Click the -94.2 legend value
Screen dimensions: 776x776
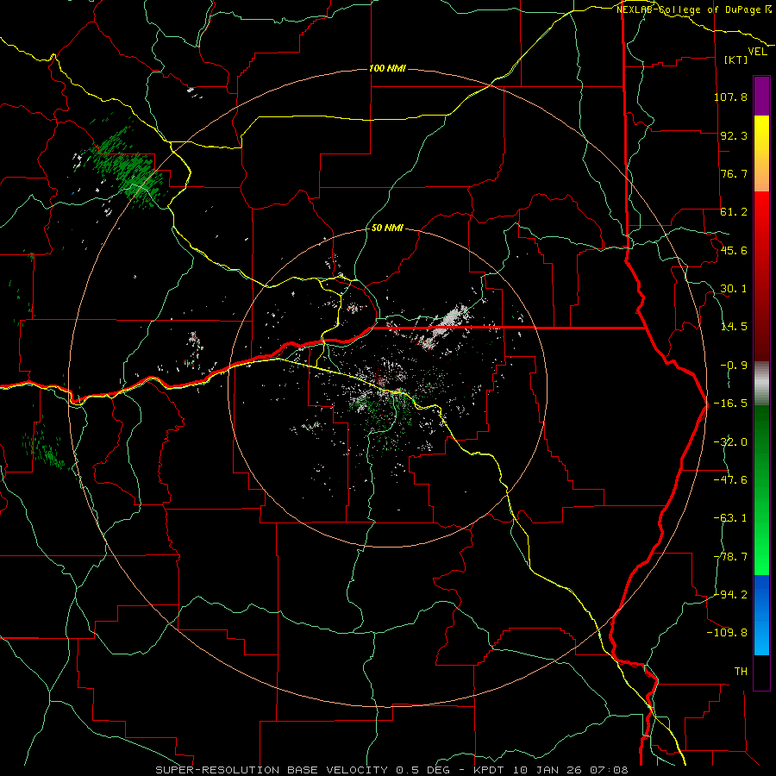coord(730,594)
